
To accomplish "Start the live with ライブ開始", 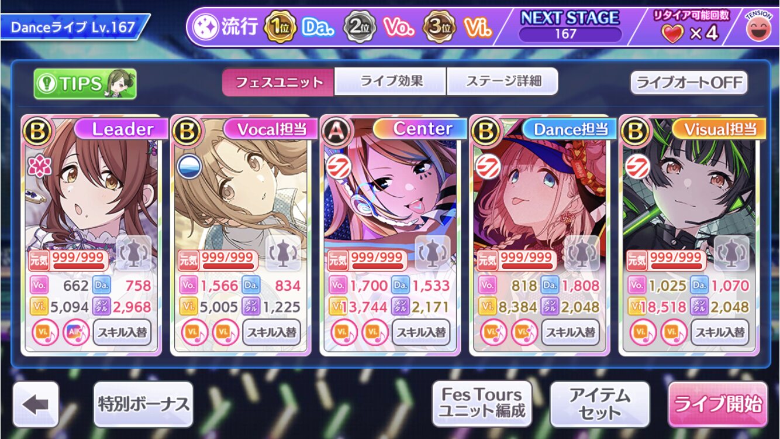I will (718, 404).
